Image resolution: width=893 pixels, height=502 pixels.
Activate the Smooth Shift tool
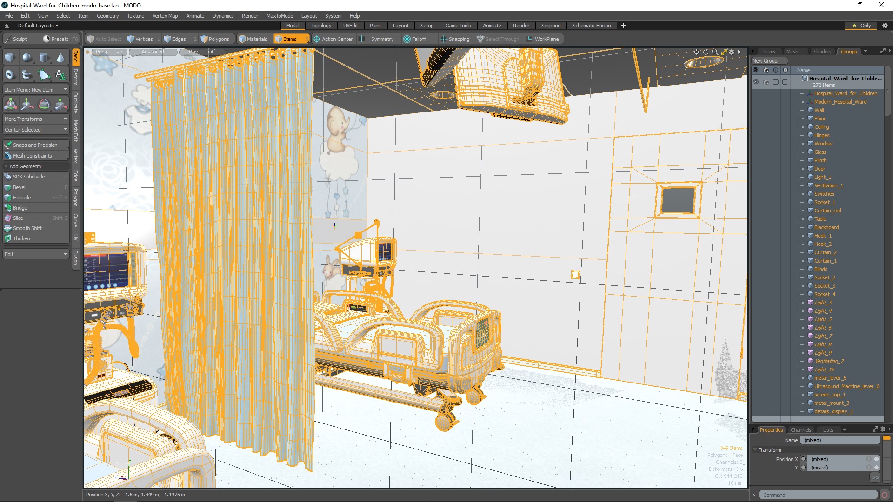click(x=36, y=228)
